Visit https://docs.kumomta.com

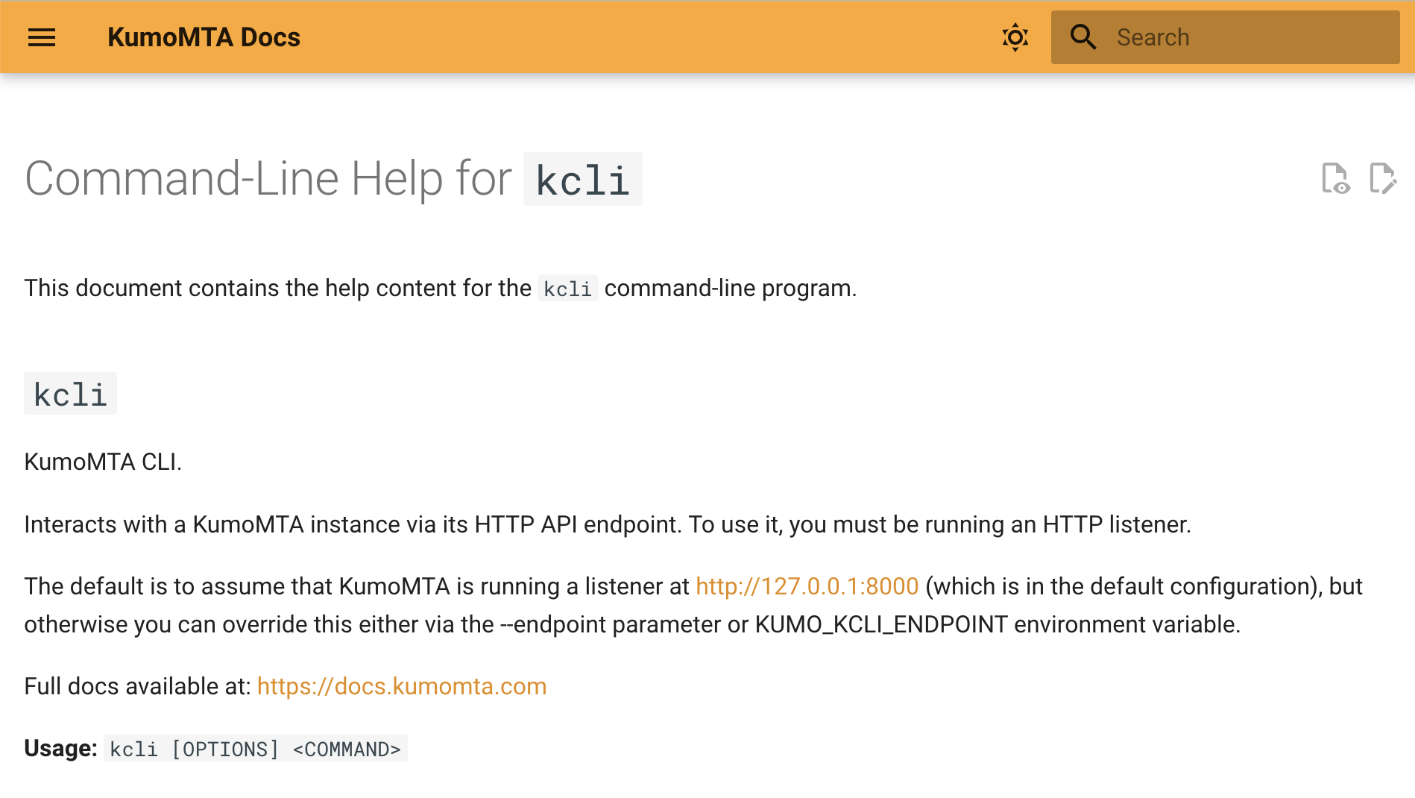[401, 686]
